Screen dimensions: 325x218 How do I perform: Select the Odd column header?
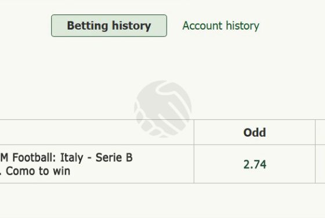click(255, 133)
